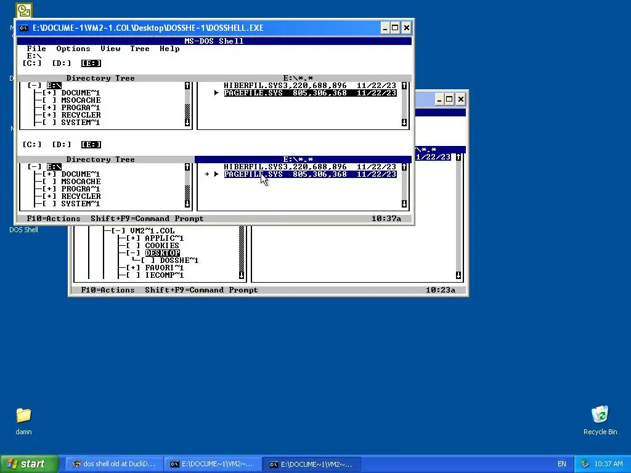Image resolution: width=631 pixels, height=473 pixels.
Task: Click up arrow of upper Directory Tree scrollbar
Action: 187,86
